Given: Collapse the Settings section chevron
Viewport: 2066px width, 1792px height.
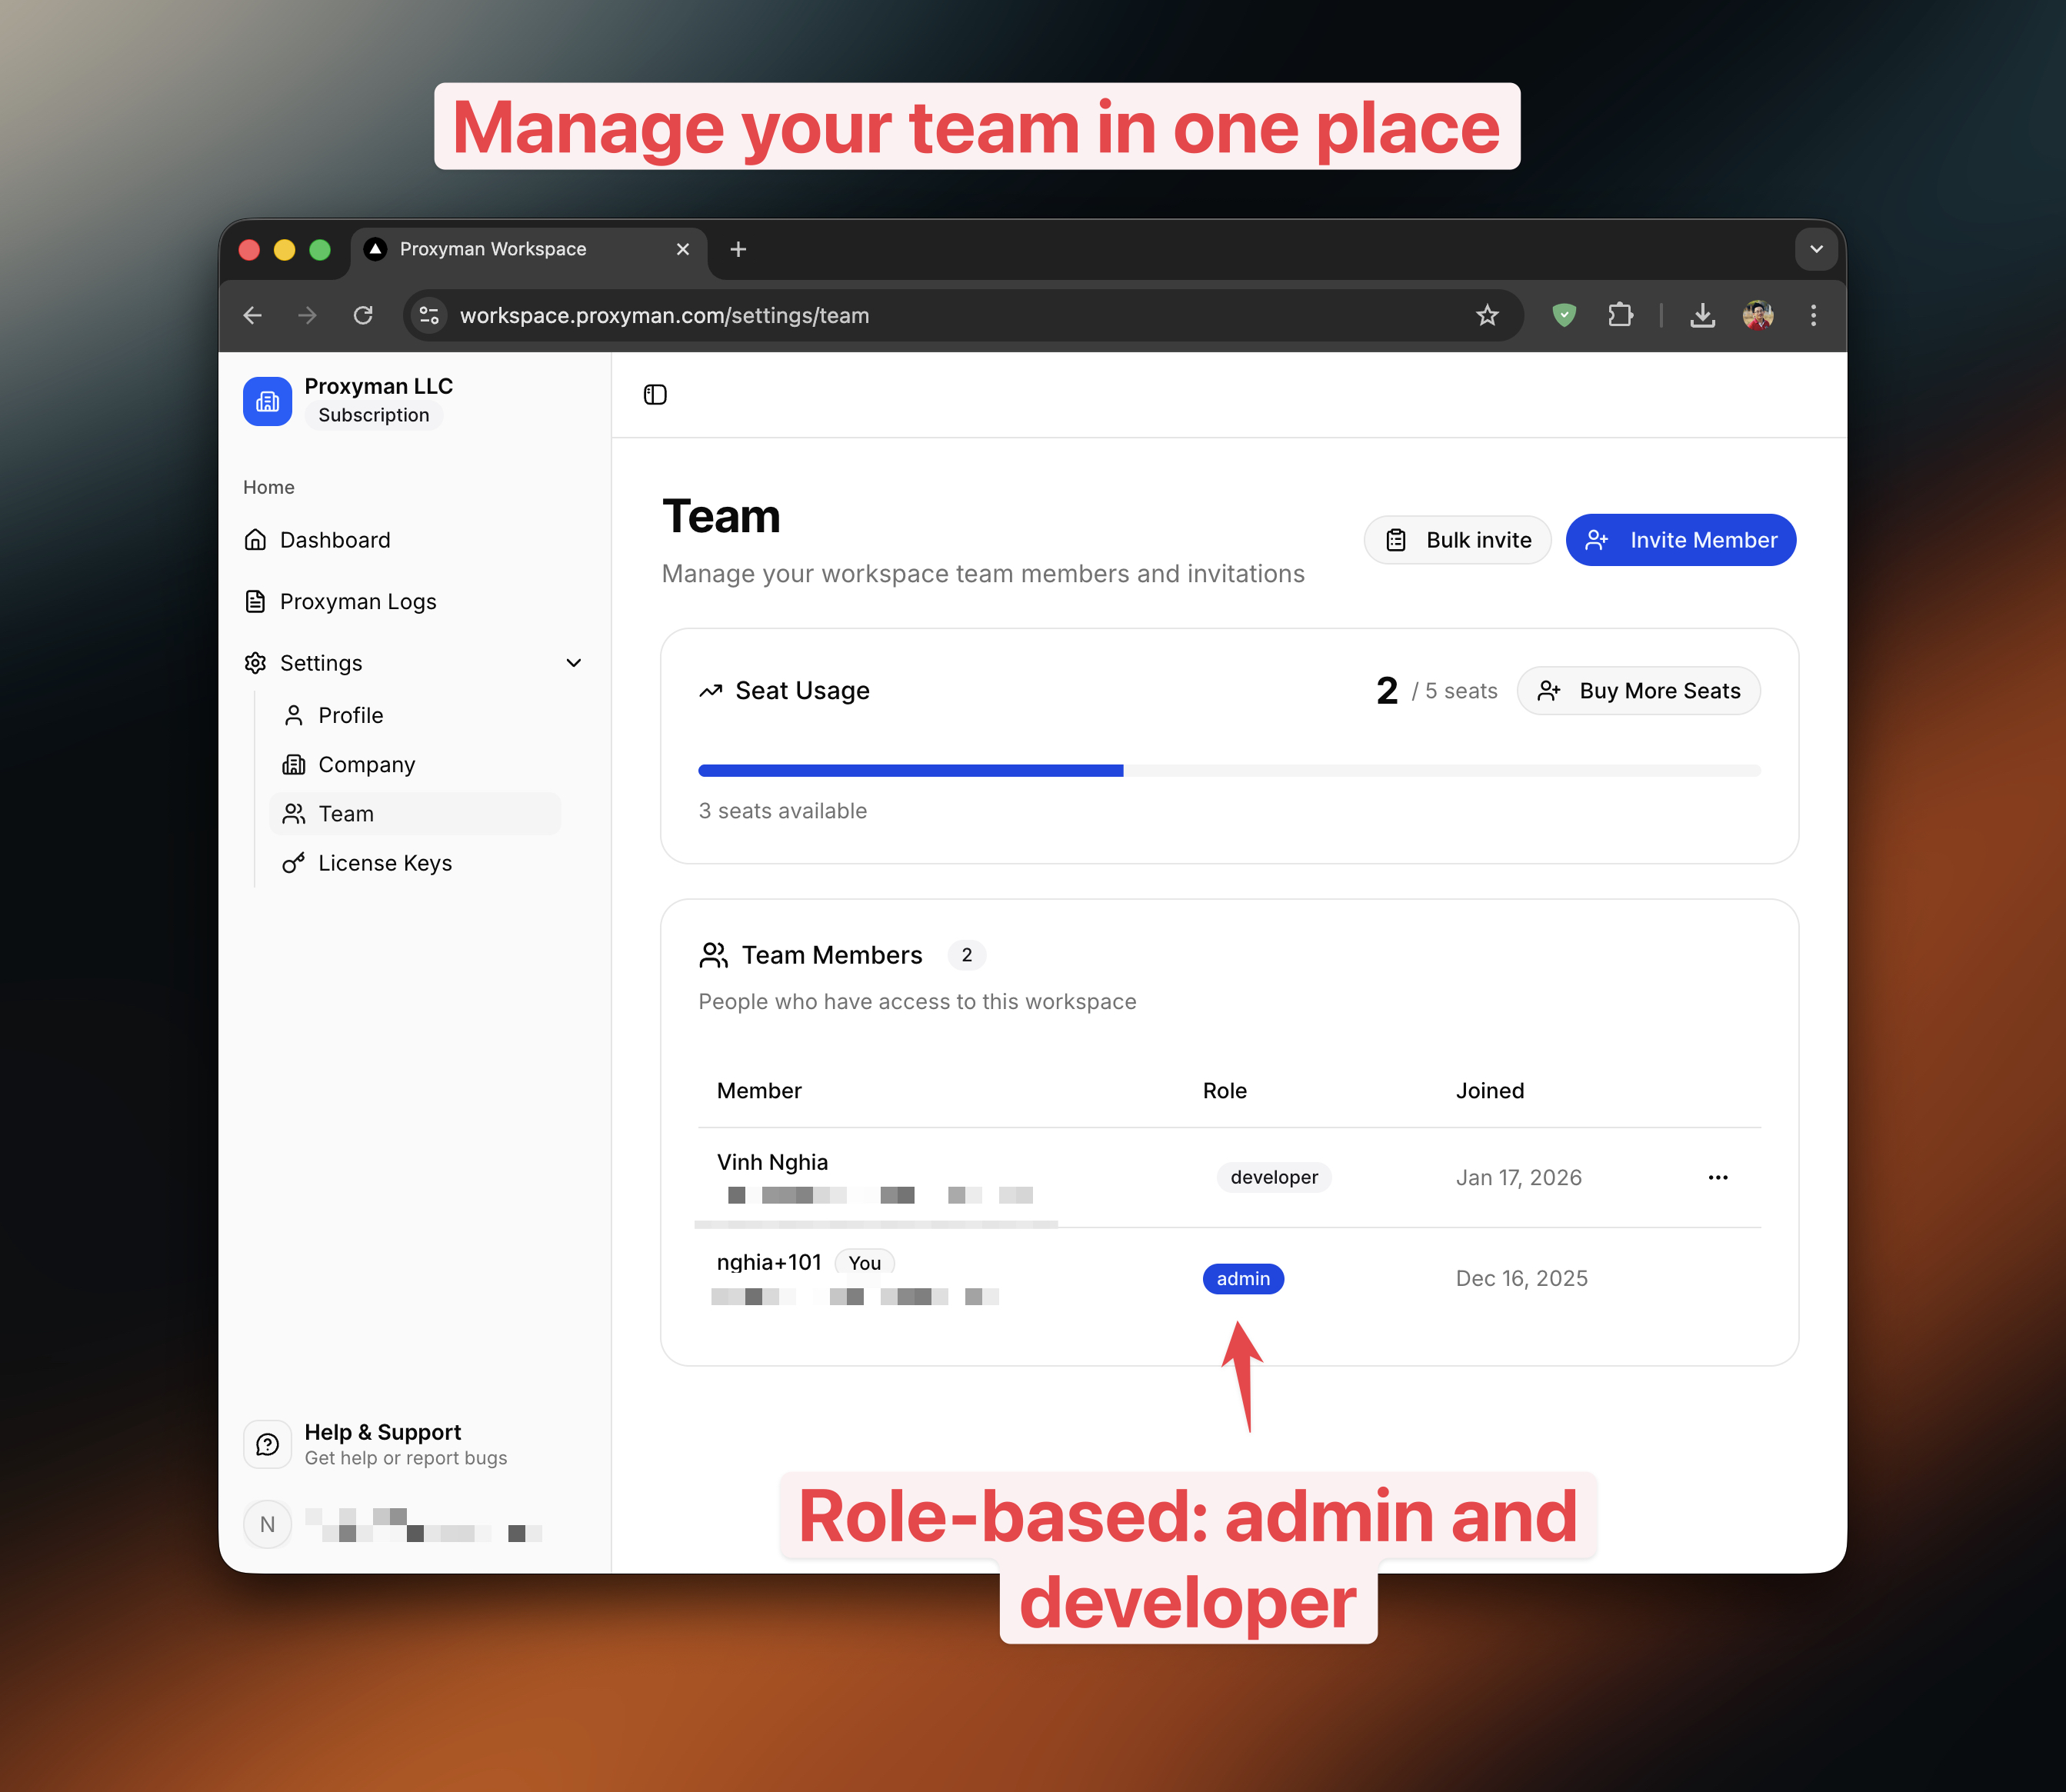Looking at the screenshot, I should [x=573, y=662].
